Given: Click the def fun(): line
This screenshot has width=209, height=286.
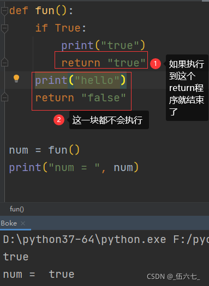Looking at the screenshot, I should tap(41, 10).
